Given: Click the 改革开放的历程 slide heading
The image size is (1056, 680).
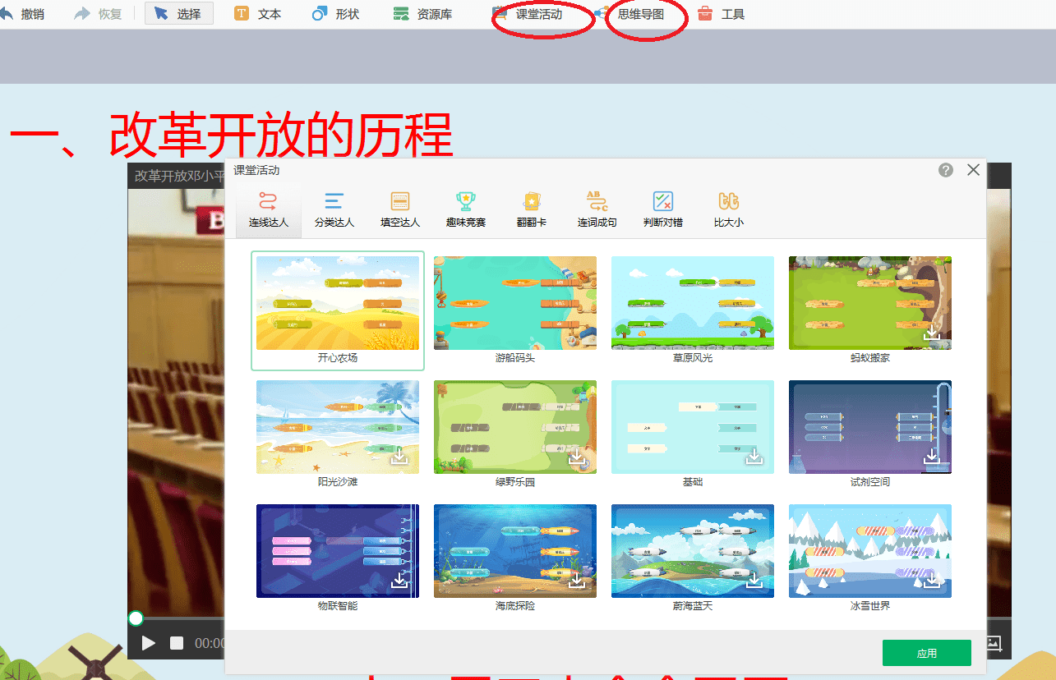Looking at the screenshot, I should (x=280, y=134).
